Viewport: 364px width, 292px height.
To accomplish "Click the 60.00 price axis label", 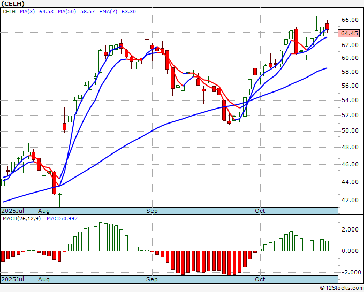I will coord(350,58).
